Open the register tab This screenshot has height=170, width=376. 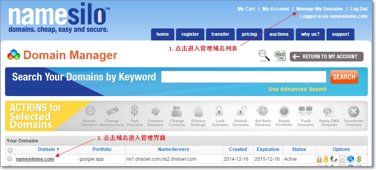pyautogui.click(x=190, y=35)
